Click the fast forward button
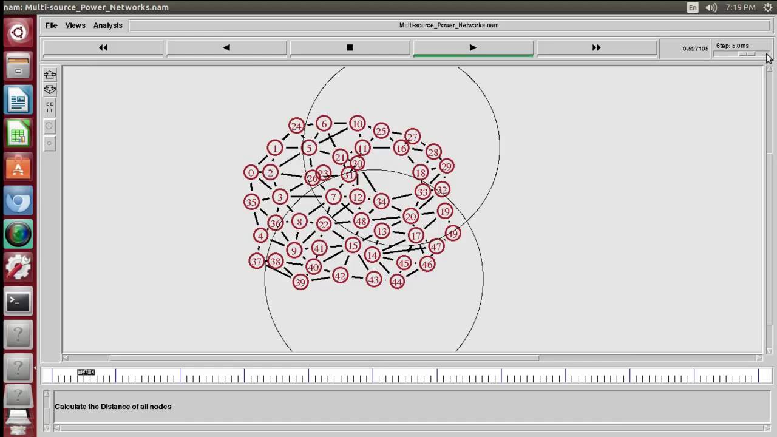777x437 pixels. pyautogui.click(x=596, y=48)
